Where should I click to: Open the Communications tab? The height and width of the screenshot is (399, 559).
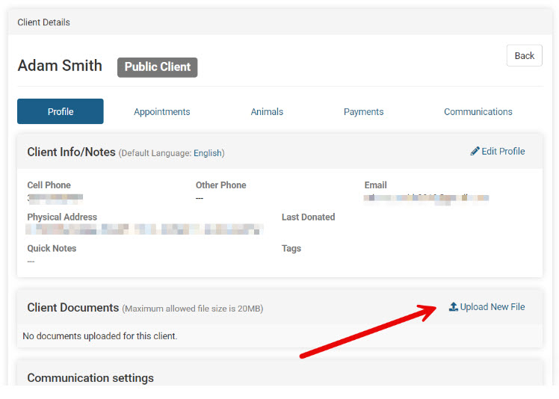478,111
